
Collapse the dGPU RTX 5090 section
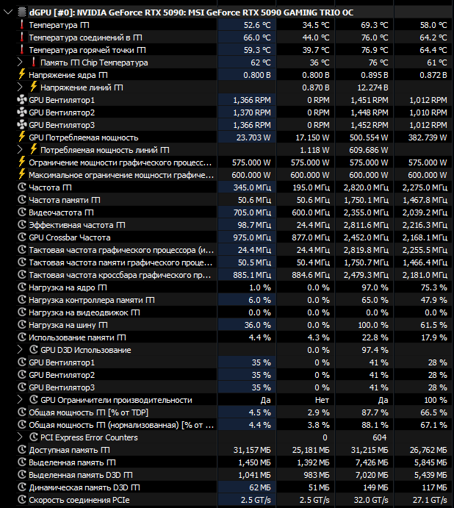click(8, 12)
